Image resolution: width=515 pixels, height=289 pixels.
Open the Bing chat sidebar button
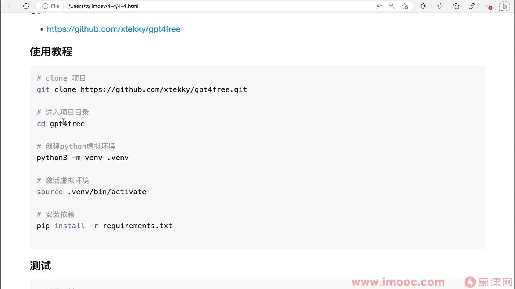[x=505, y=6]
